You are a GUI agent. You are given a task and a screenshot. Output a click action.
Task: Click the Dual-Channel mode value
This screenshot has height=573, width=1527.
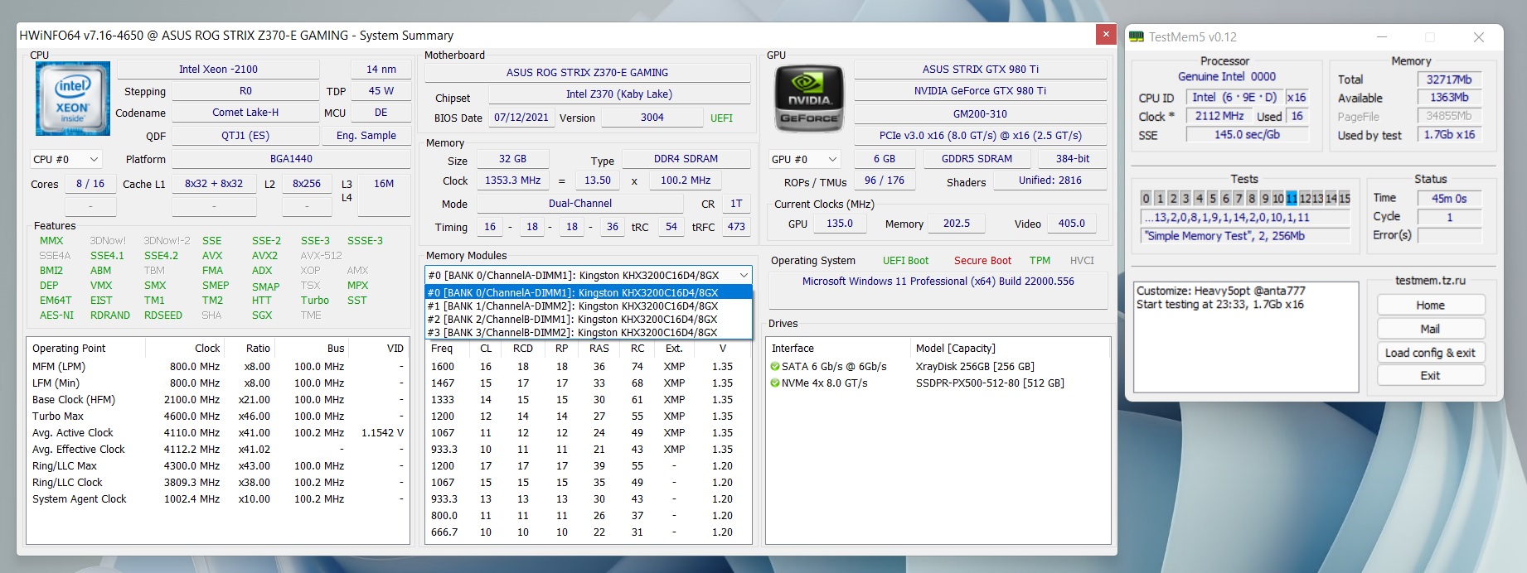580,204
